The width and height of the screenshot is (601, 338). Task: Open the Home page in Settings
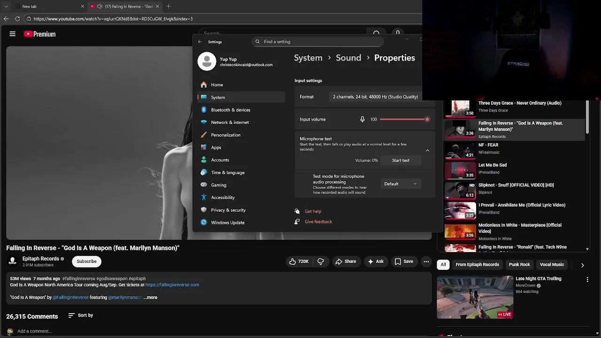tap(241, 85)
